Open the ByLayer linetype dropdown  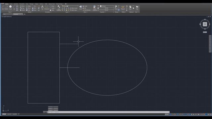107,10
